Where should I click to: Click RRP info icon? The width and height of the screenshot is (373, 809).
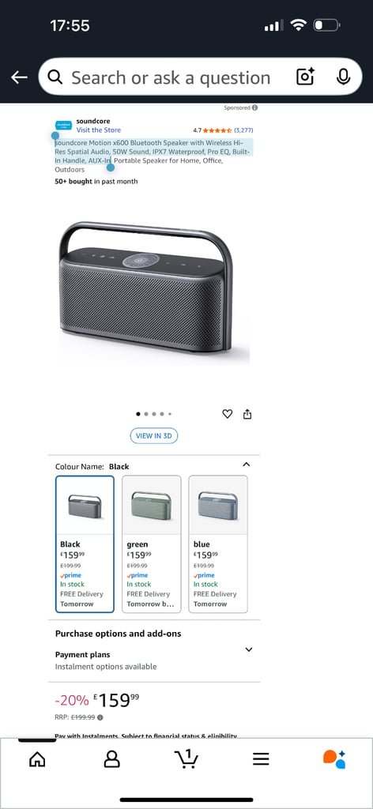[x=100, y=717]
